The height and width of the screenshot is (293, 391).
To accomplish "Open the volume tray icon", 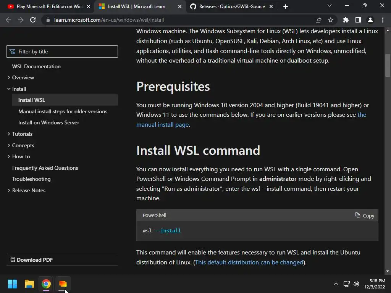I will click(x=356, y=284).
